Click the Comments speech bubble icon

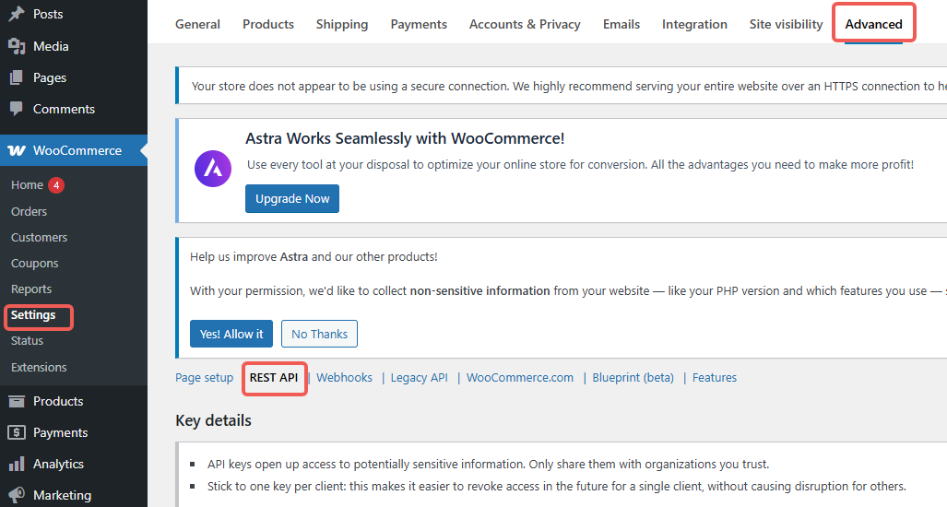(17, 109)
